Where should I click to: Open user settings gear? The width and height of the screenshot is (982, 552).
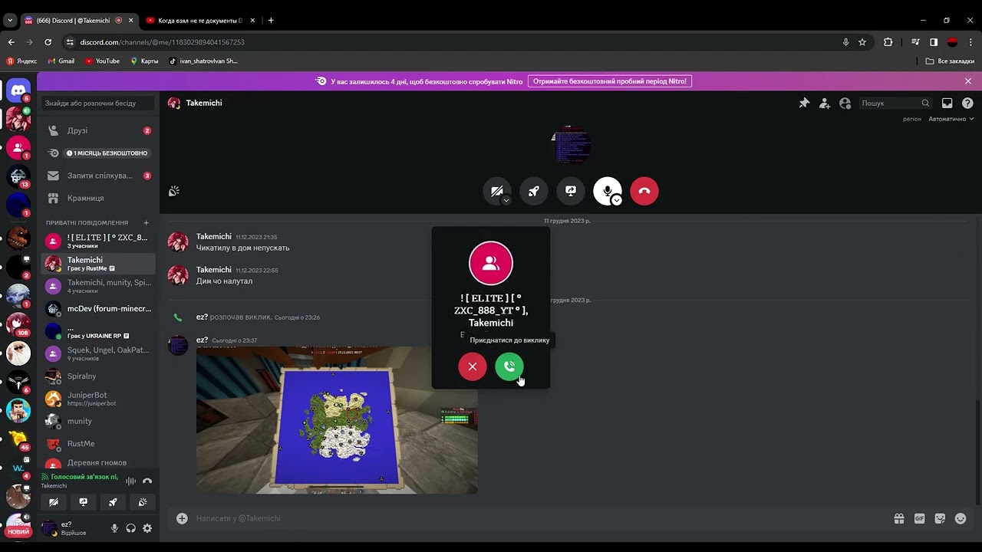(147, 528)
